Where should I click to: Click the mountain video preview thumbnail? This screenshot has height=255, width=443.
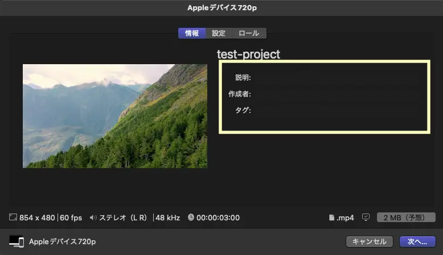pos(115,116)
